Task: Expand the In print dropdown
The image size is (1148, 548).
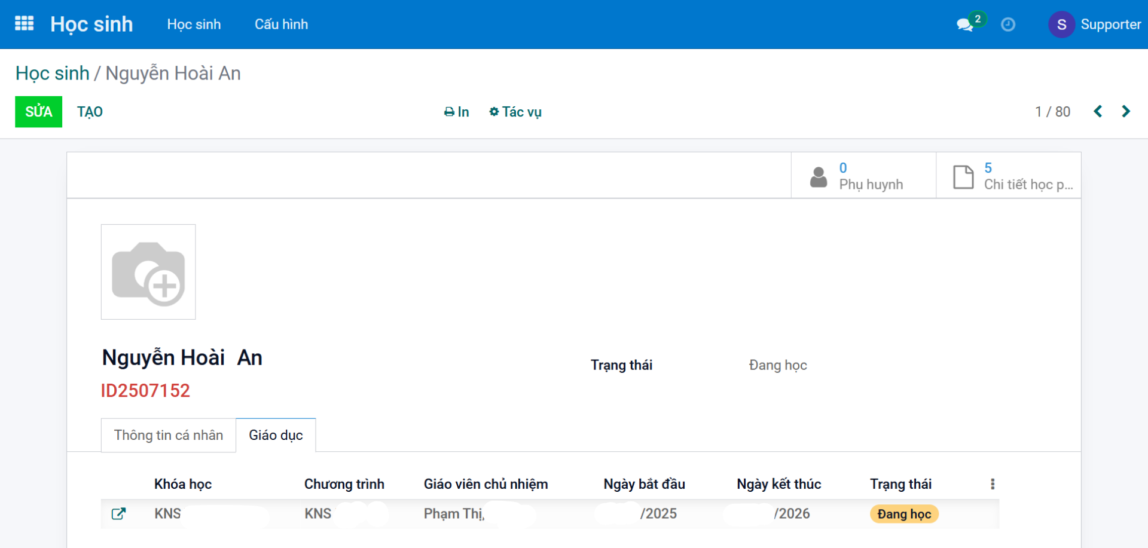Action: [x=457, y=112]
